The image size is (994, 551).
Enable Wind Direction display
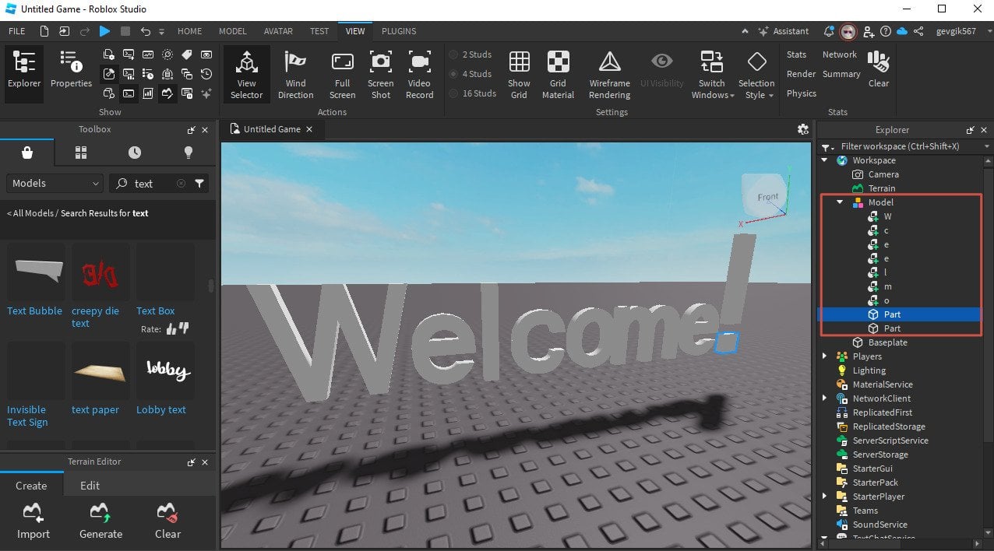click(x=295, y=75)
